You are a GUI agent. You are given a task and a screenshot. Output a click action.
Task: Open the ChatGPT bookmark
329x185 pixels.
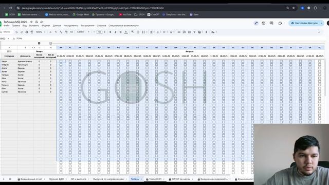point(153,15)
